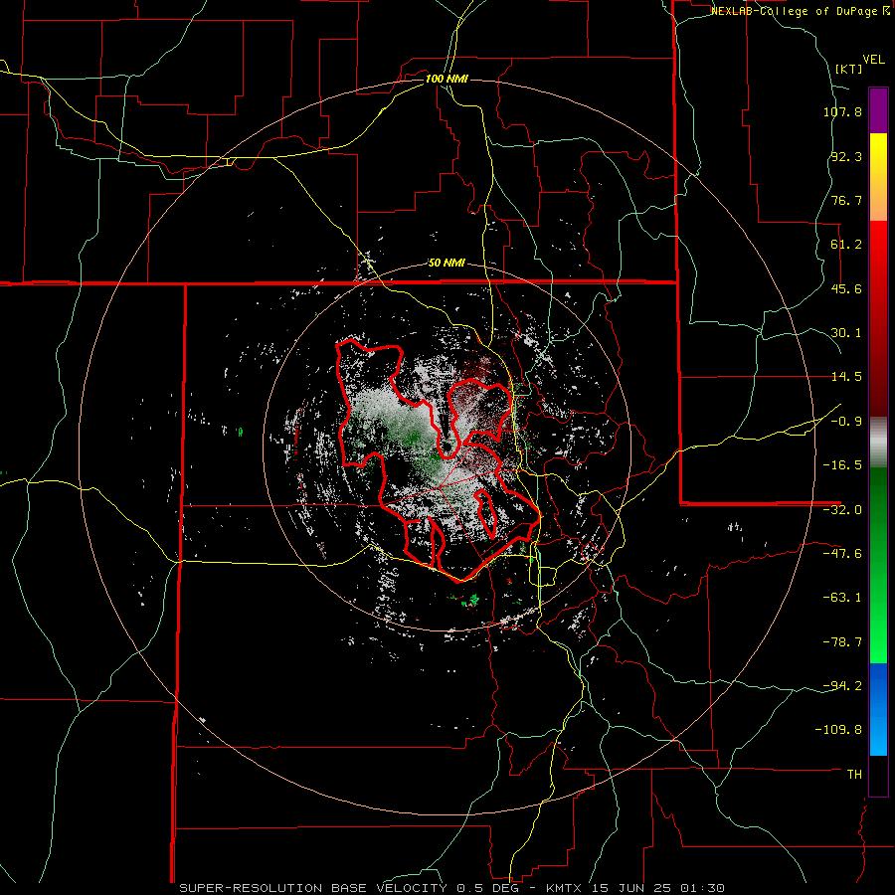The width and height of the screenshot is (895, 895).
Task: Select the 61.2 velocity scale value
Action: click(846, 245)
